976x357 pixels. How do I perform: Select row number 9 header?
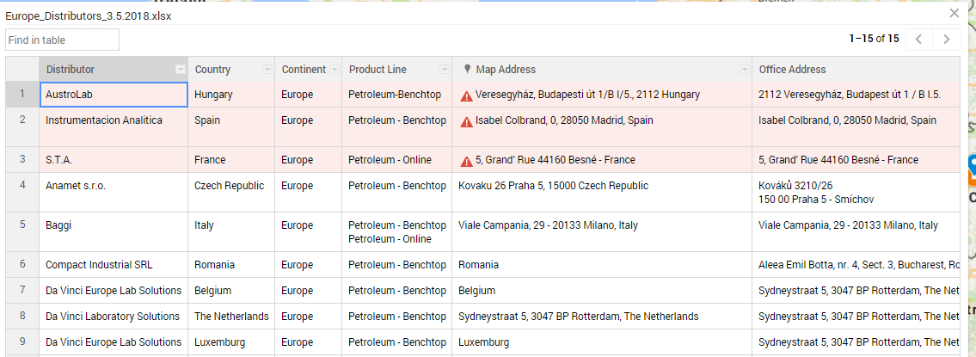[x=22, y=342]
